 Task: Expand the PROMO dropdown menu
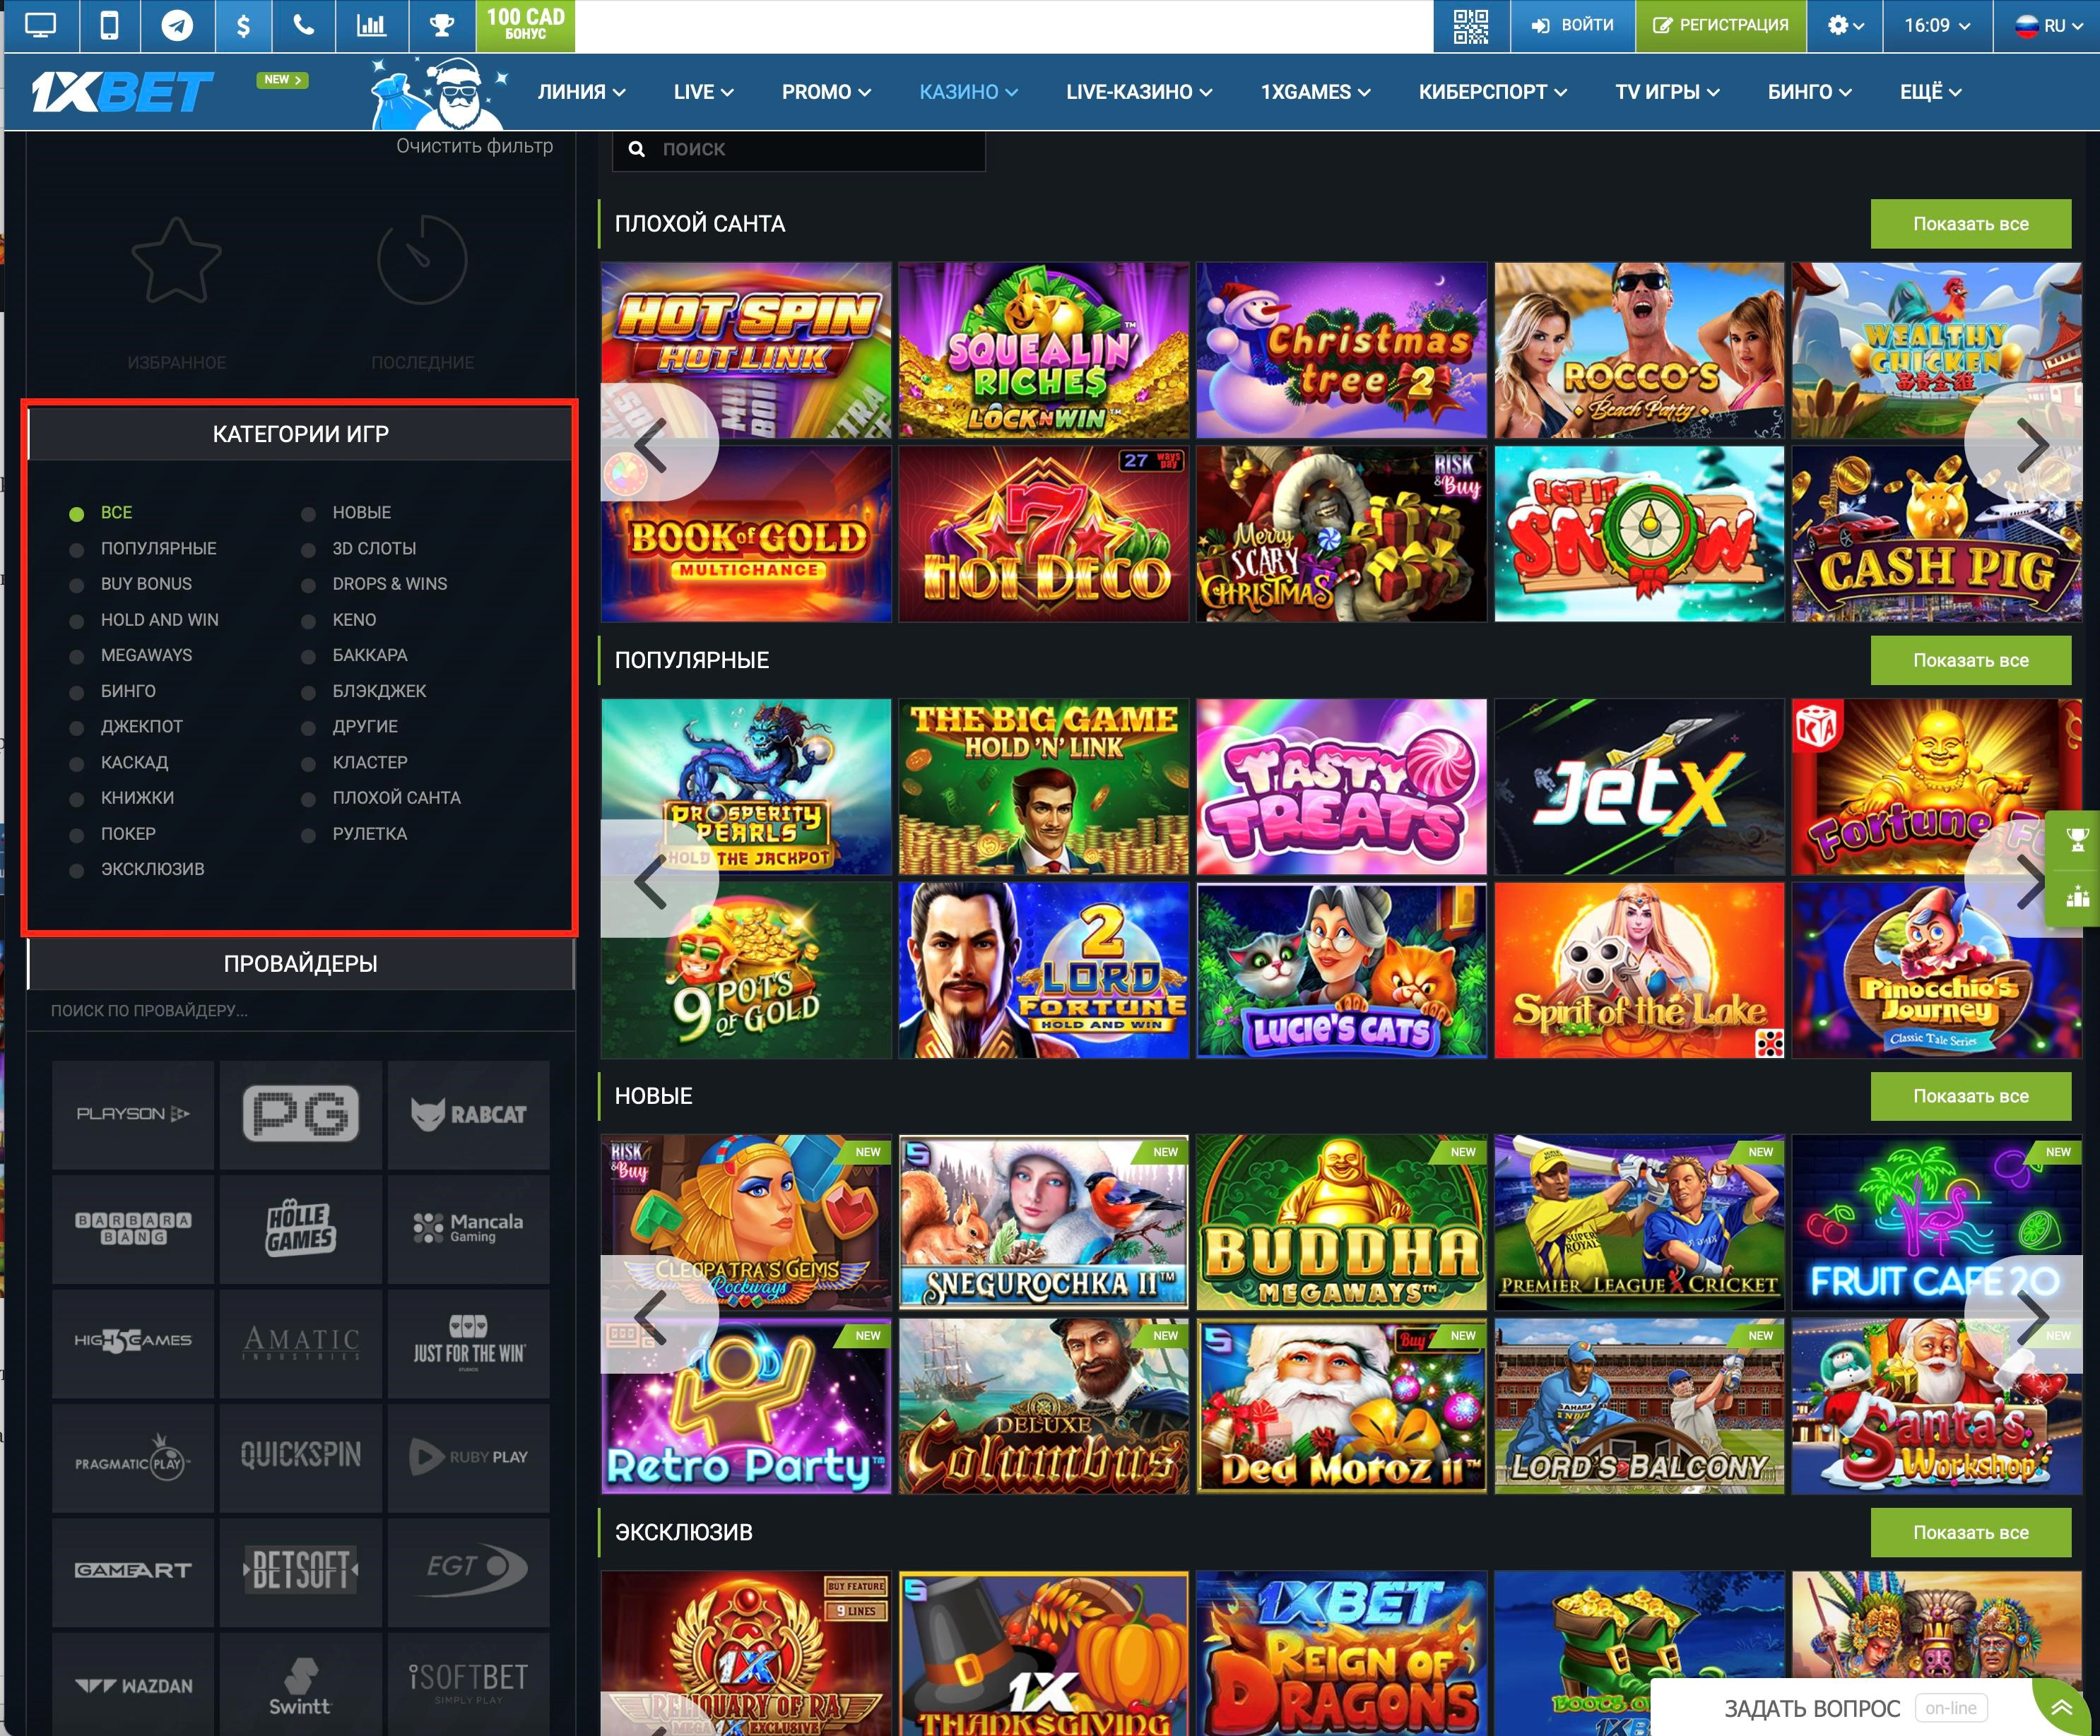pos(826,92)
